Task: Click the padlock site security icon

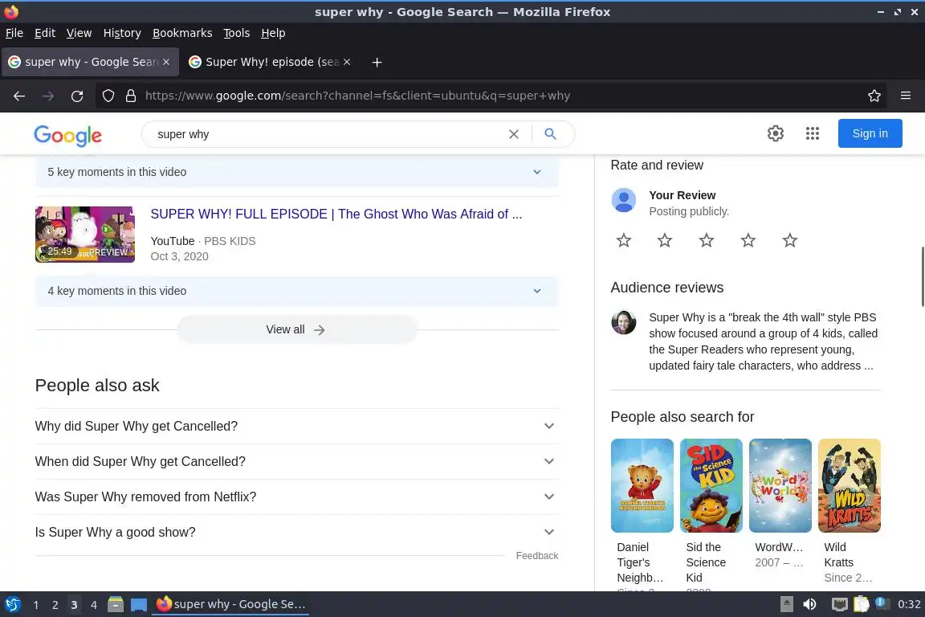Action: coord(131,96)
